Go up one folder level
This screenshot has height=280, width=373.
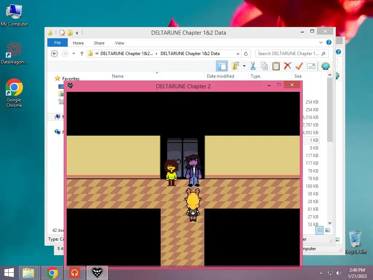[x=82, y=54]
